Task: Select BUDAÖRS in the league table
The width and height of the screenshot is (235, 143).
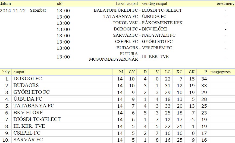Action: coord(26,85)
